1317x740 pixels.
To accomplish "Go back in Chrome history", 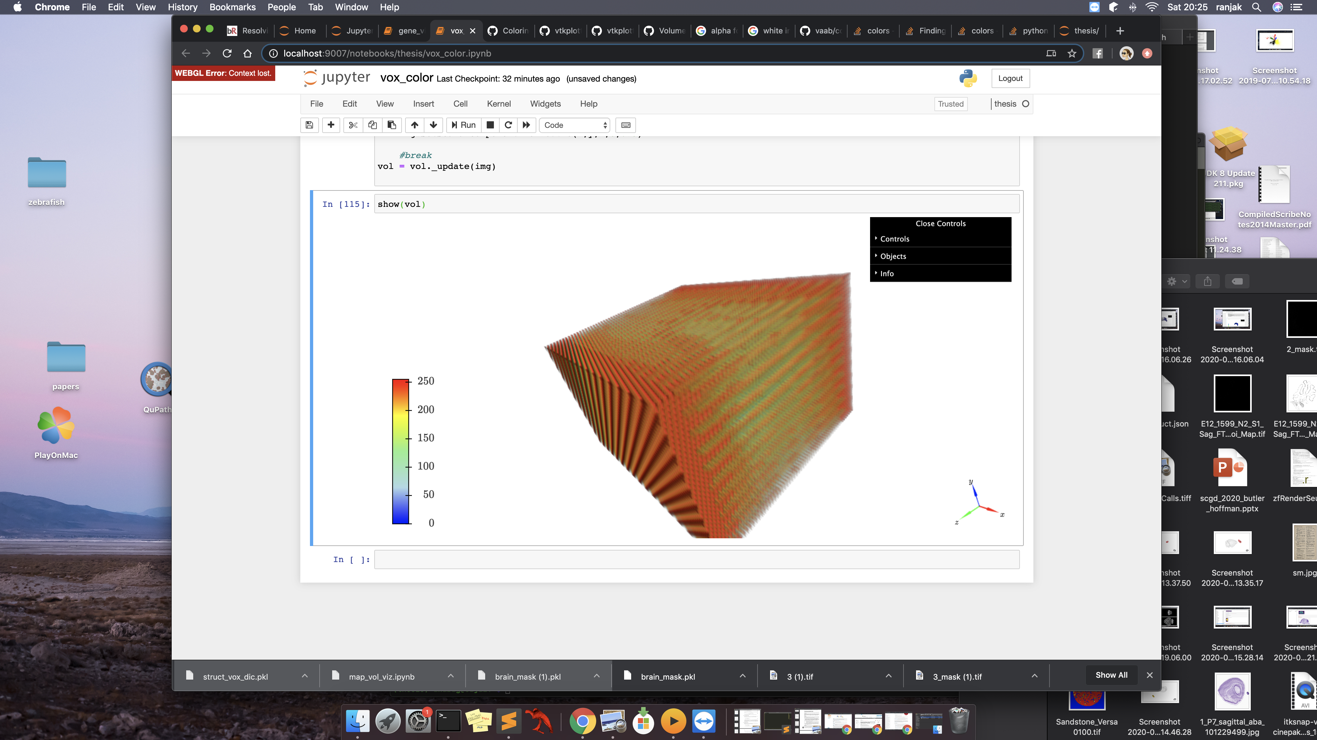I will pyautogui.click(x=186, y=54).
